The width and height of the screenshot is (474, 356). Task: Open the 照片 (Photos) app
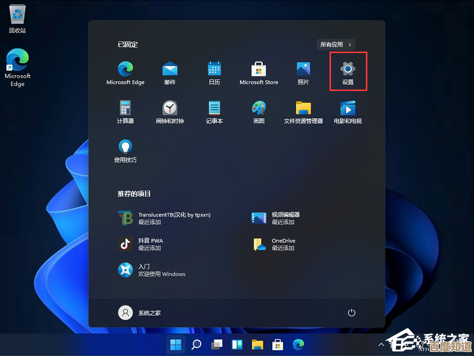(x=303, y=71)
